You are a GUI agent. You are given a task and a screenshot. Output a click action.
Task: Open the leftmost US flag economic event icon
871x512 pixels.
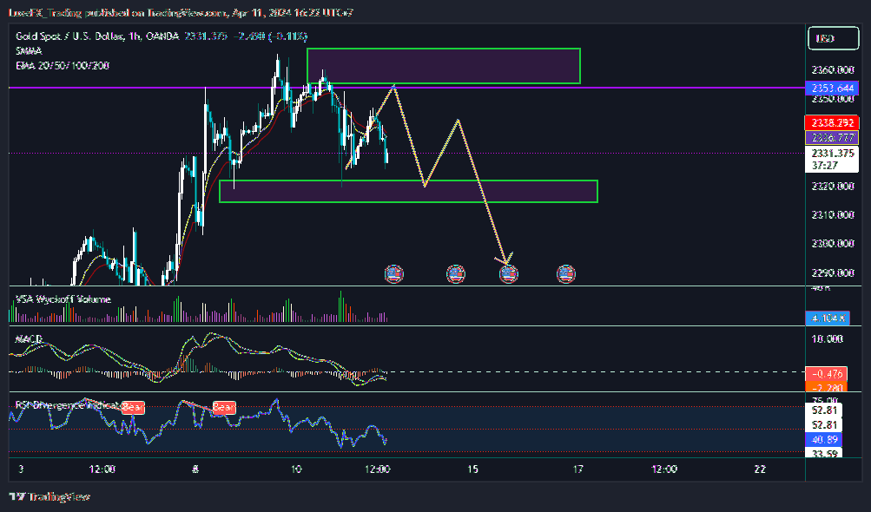click(x=394, y=273)
